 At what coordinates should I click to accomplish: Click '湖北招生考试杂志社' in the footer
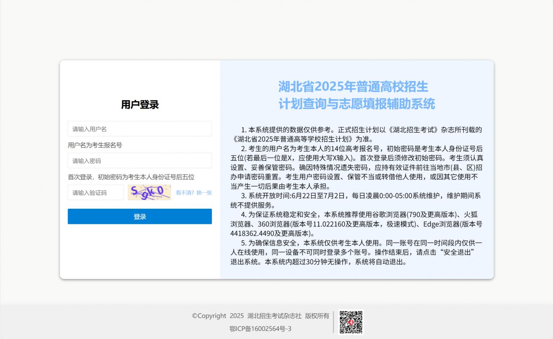(274, 316)
